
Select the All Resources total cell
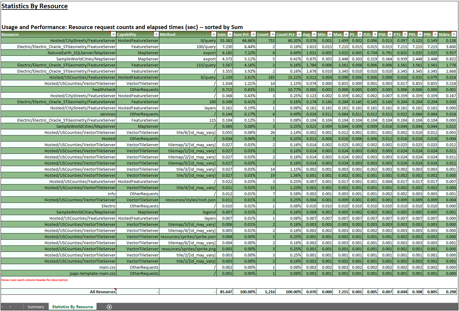(x=102, y=292)
